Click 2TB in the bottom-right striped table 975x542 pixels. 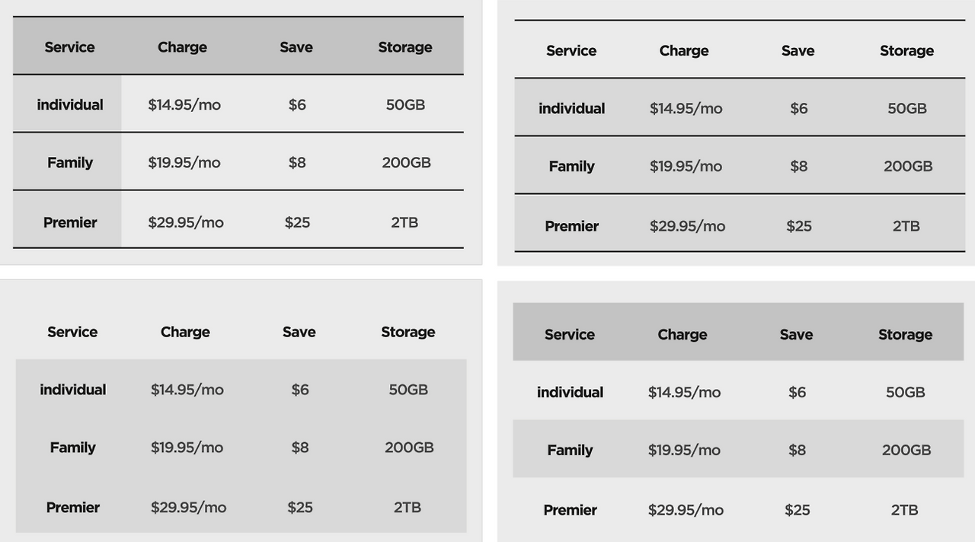[x=904, y=510]
